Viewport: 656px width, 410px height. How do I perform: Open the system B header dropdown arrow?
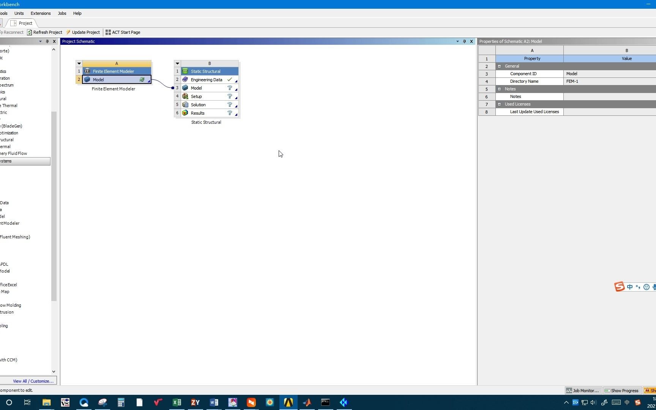pos(177,63)
